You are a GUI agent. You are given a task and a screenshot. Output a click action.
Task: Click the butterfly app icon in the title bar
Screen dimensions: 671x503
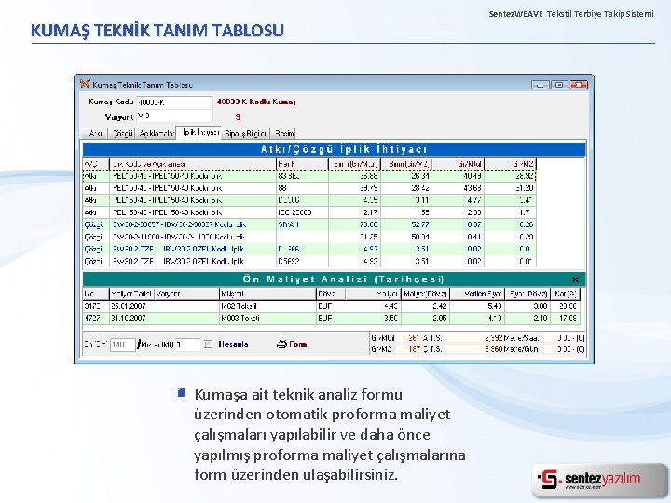pyautogui.click(x=85, y=84)
